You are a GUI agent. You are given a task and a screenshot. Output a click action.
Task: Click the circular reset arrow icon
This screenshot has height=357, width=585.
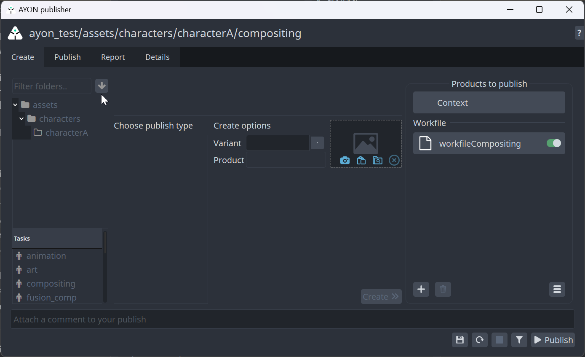(480, 340)
